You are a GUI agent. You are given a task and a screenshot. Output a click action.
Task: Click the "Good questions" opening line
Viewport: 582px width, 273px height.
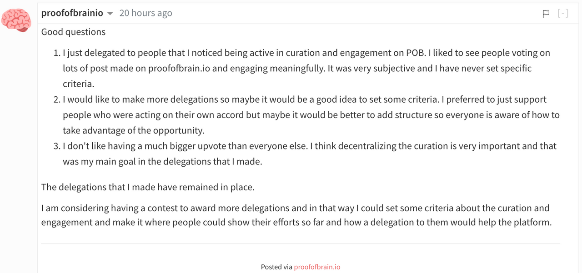(x=73, y=32)
